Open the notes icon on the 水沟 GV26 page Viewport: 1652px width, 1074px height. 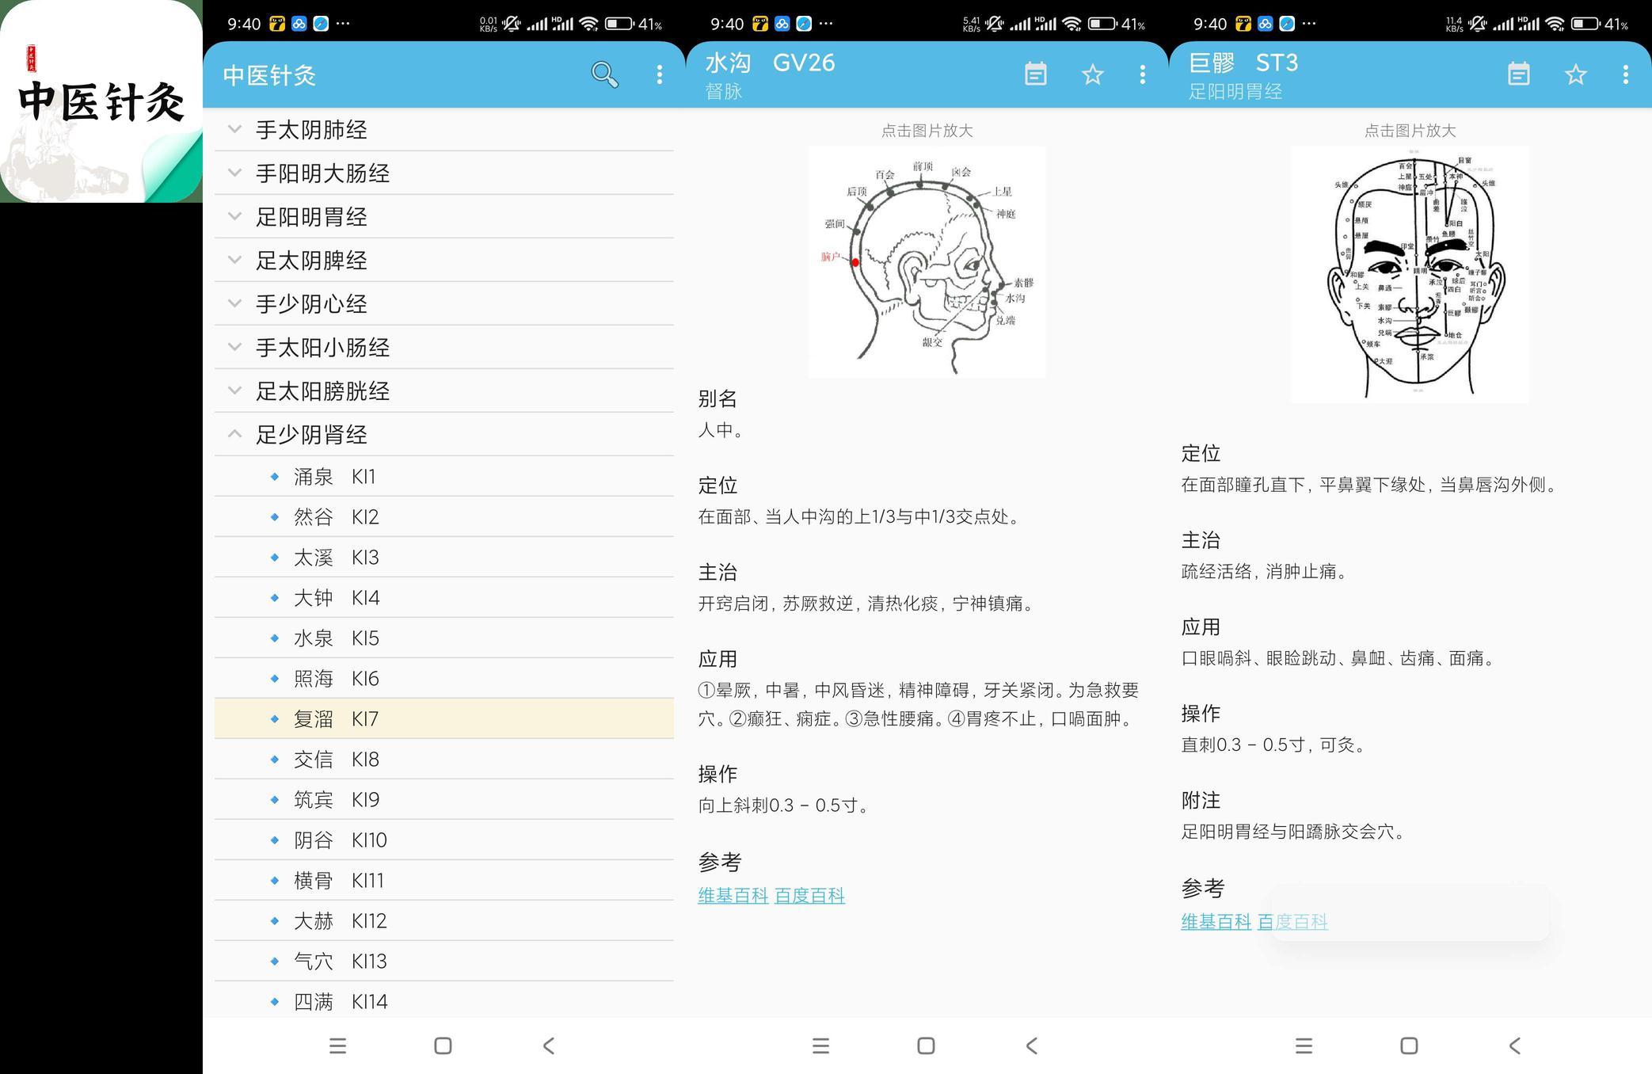click(1035, 74)
